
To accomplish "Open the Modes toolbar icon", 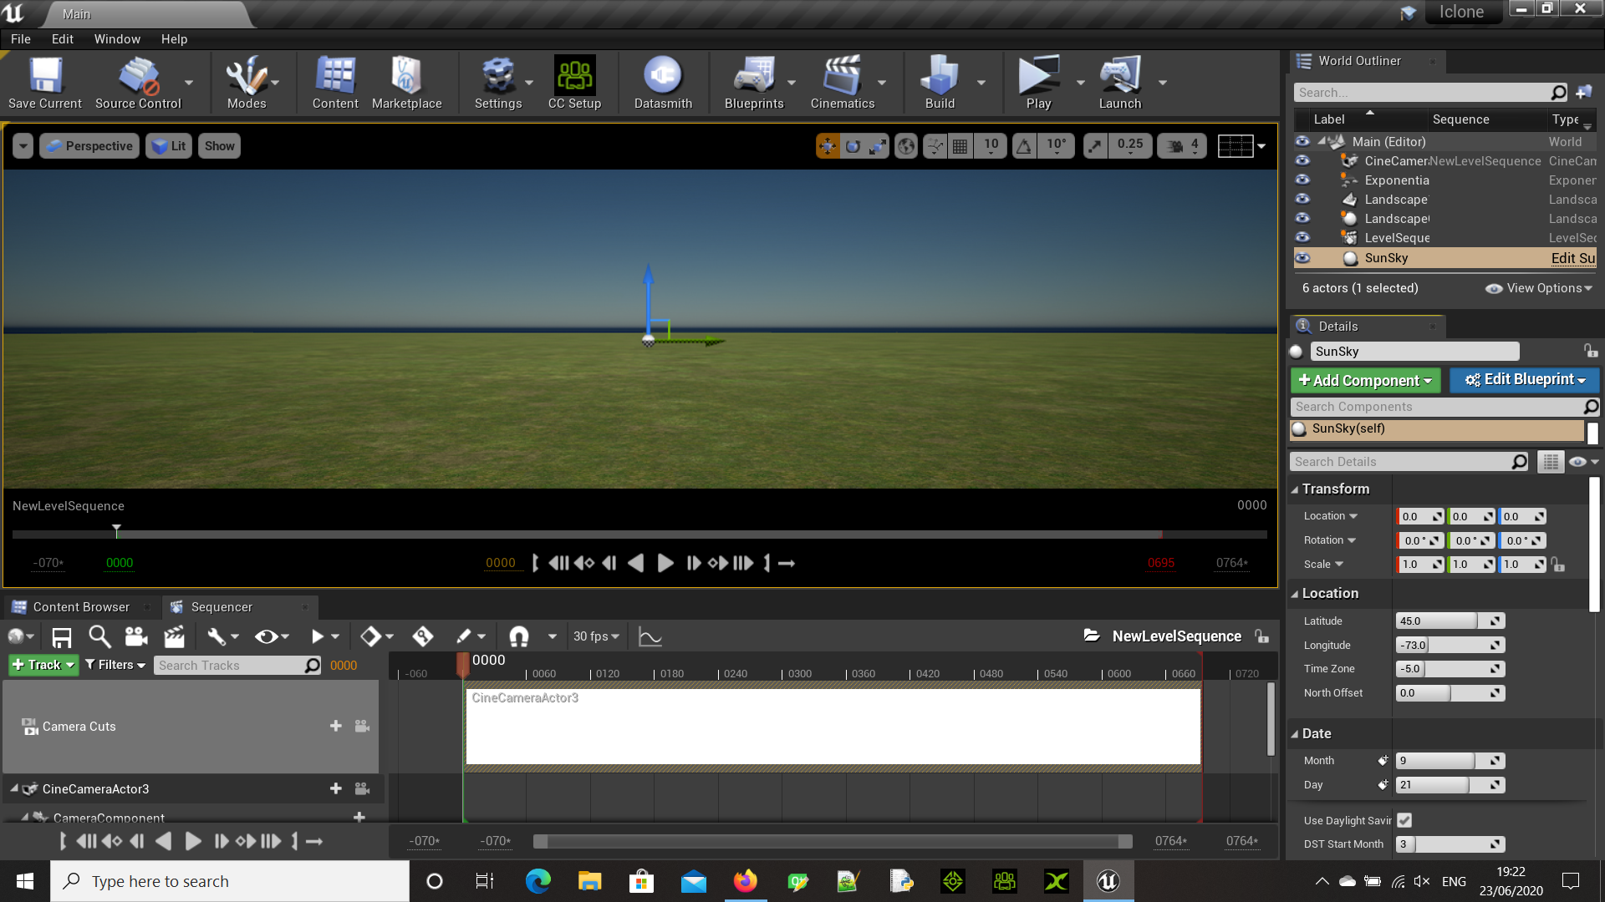I will point(247,83).
